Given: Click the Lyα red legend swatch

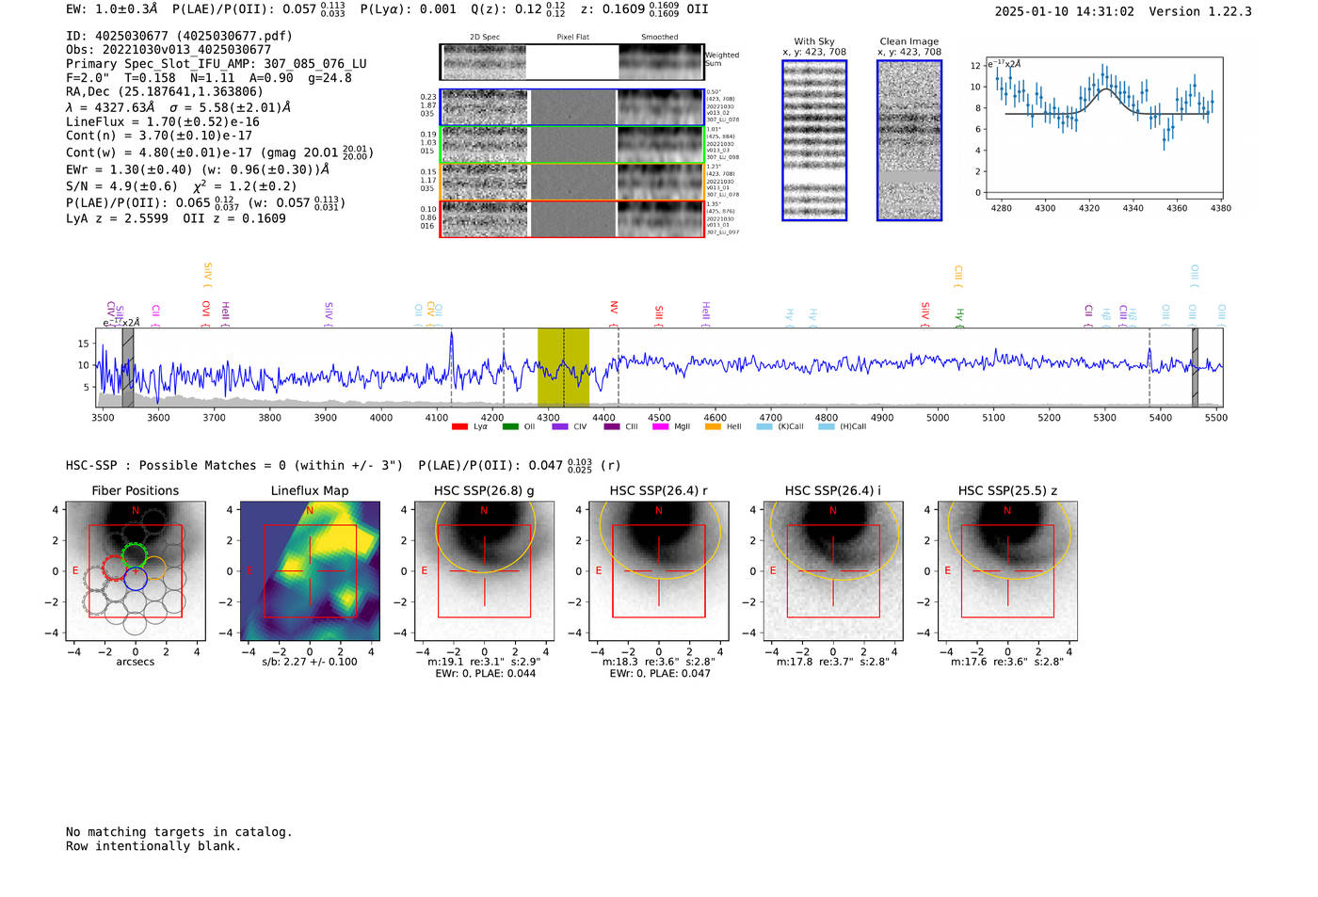Looking at the screenshot, I should coord(459,426).
